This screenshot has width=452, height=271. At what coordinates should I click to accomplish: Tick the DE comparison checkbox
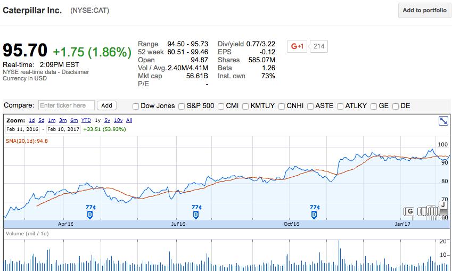click(396, 106)
